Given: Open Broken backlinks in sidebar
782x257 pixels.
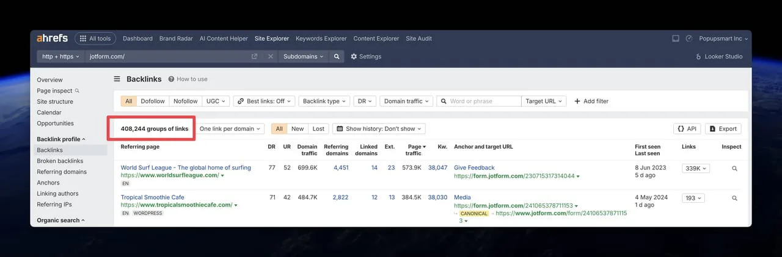Looking at the screenshot, I should (x=60, y=161).
